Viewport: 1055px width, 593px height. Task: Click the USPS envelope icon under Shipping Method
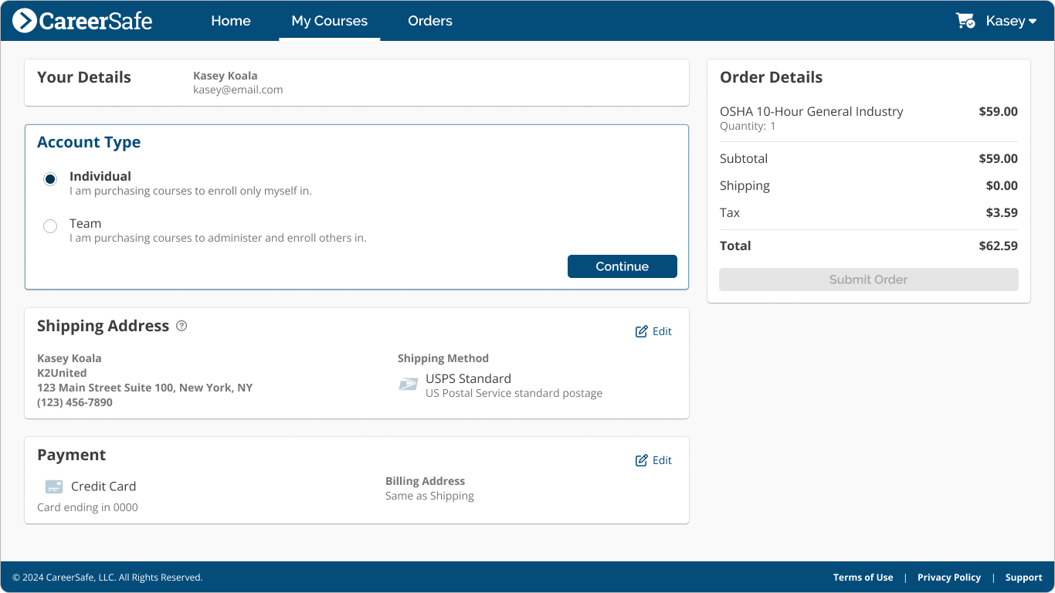click(408, 383)
